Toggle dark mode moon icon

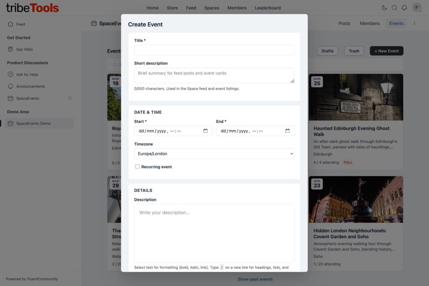[x=385, y=8]
